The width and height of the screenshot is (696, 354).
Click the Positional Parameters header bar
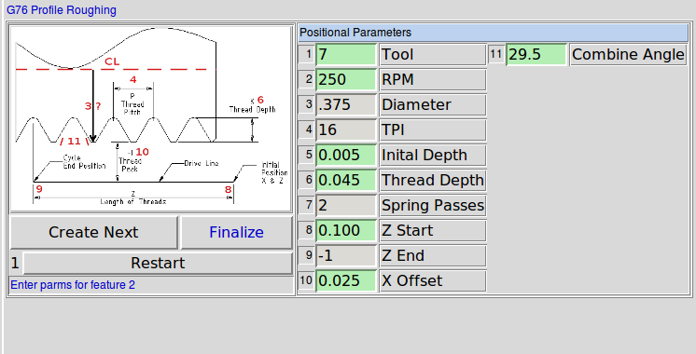click(x=494, y=33)
